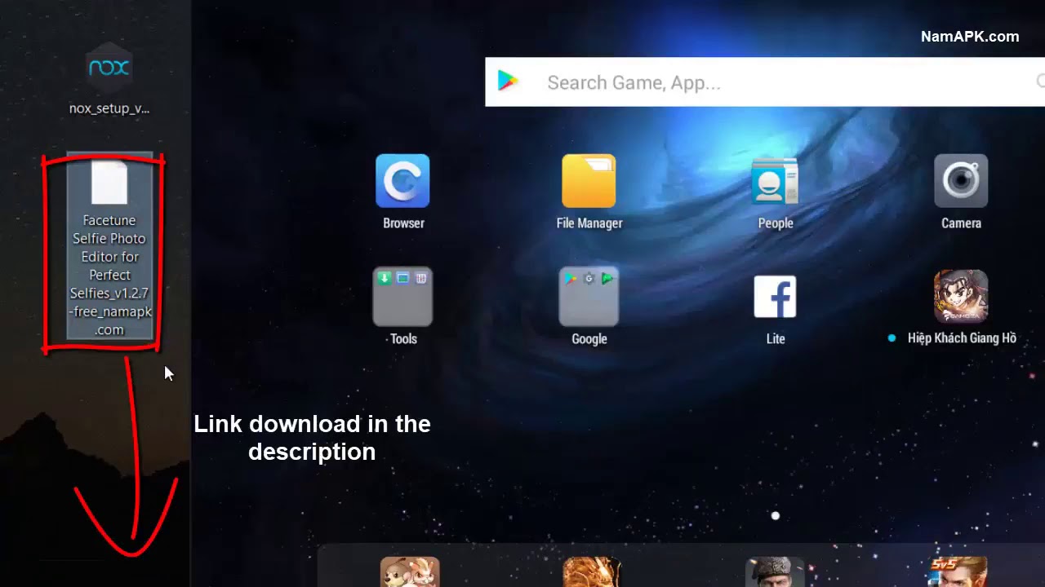Open the People contacts app
Screen dimensions: 1045x587
[775, 181]
